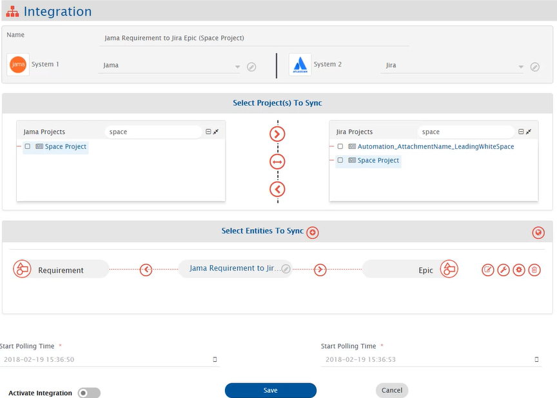This screenshot has width=557, height=398.
Task: Check the Automation_AttachmentName_LeadingWhiteSpace project box
Action: coord(340,146)
